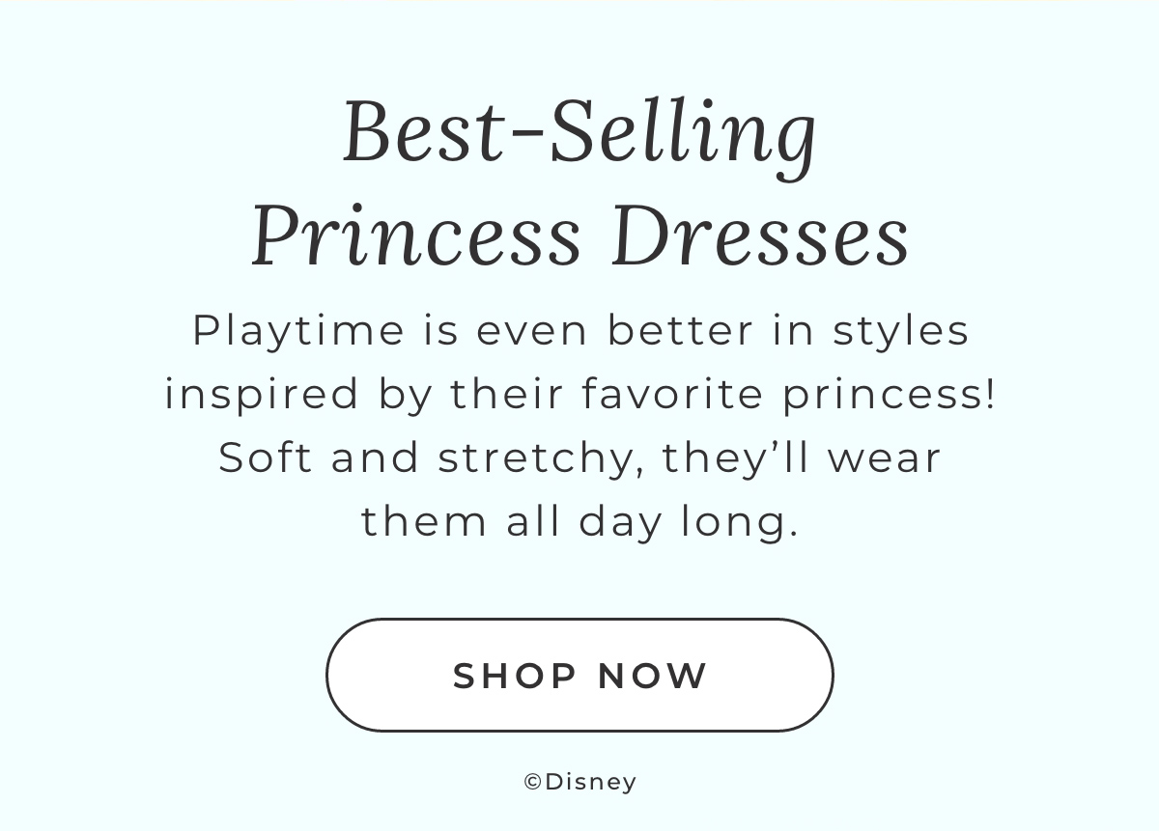Click the headline word Best-Selling

[579, 133]
